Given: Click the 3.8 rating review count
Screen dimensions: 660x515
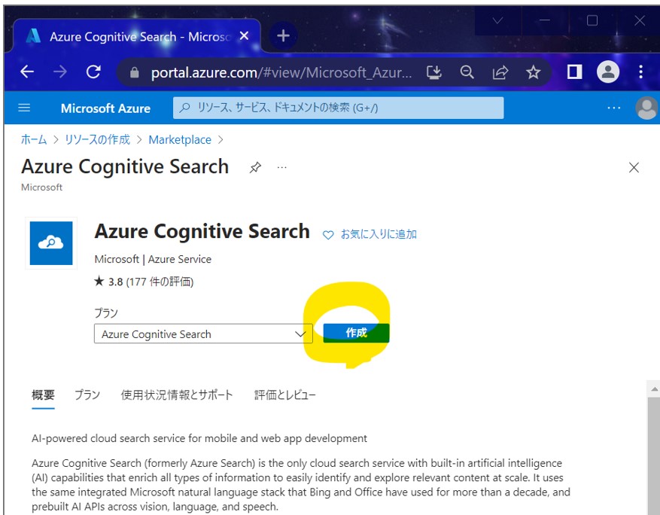Looking at the screenshot, I should (144, 282).
